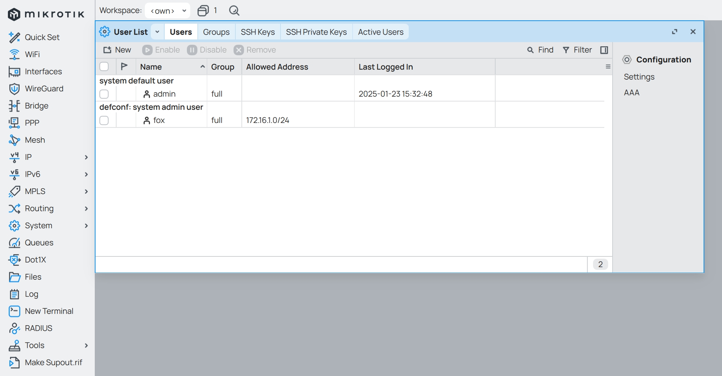Toggle the side panel layout icon
Viewport: 722px width, 376px height.
click(604, 50)
